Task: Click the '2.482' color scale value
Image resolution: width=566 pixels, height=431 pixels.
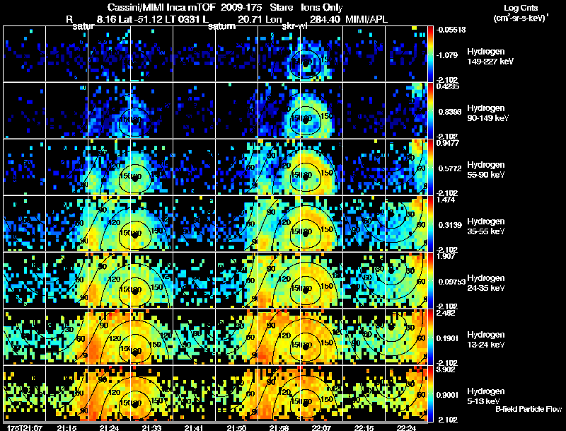Action: [x=446, y=313]
